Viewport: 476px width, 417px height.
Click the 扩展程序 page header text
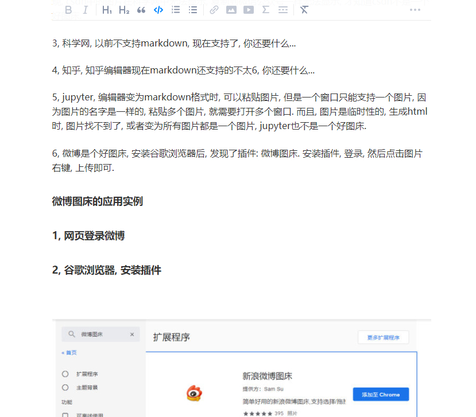(x=172, y=337)
